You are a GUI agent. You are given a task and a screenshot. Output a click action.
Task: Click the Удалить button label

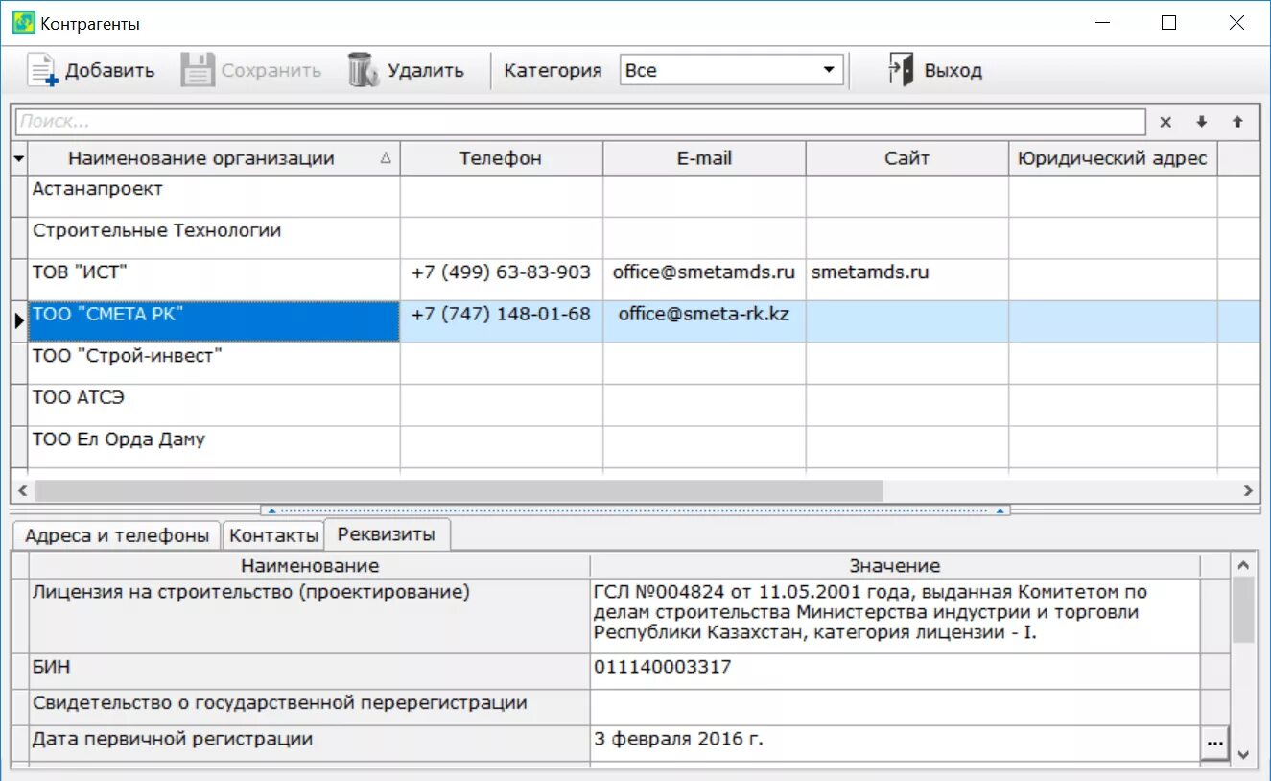[x=426, y=70]
